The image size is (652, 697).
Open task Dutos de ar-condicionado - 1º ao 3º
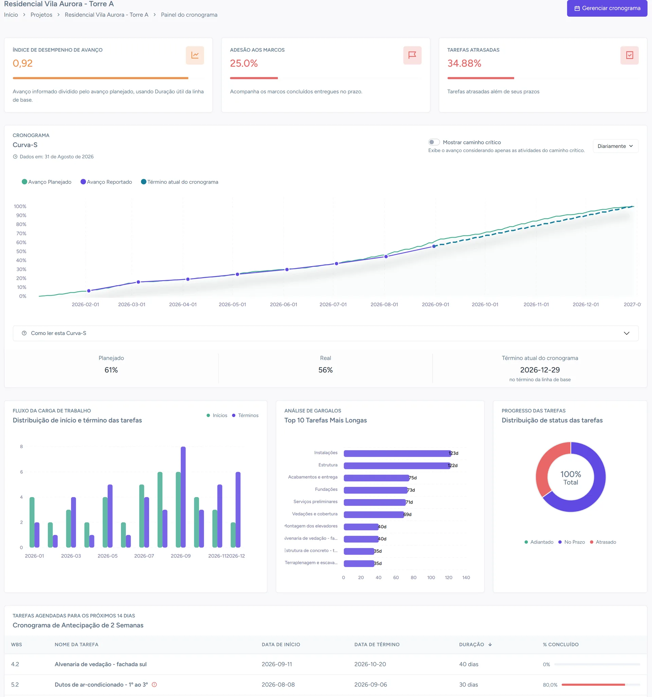pyautogui.click(x=101, y=684)
